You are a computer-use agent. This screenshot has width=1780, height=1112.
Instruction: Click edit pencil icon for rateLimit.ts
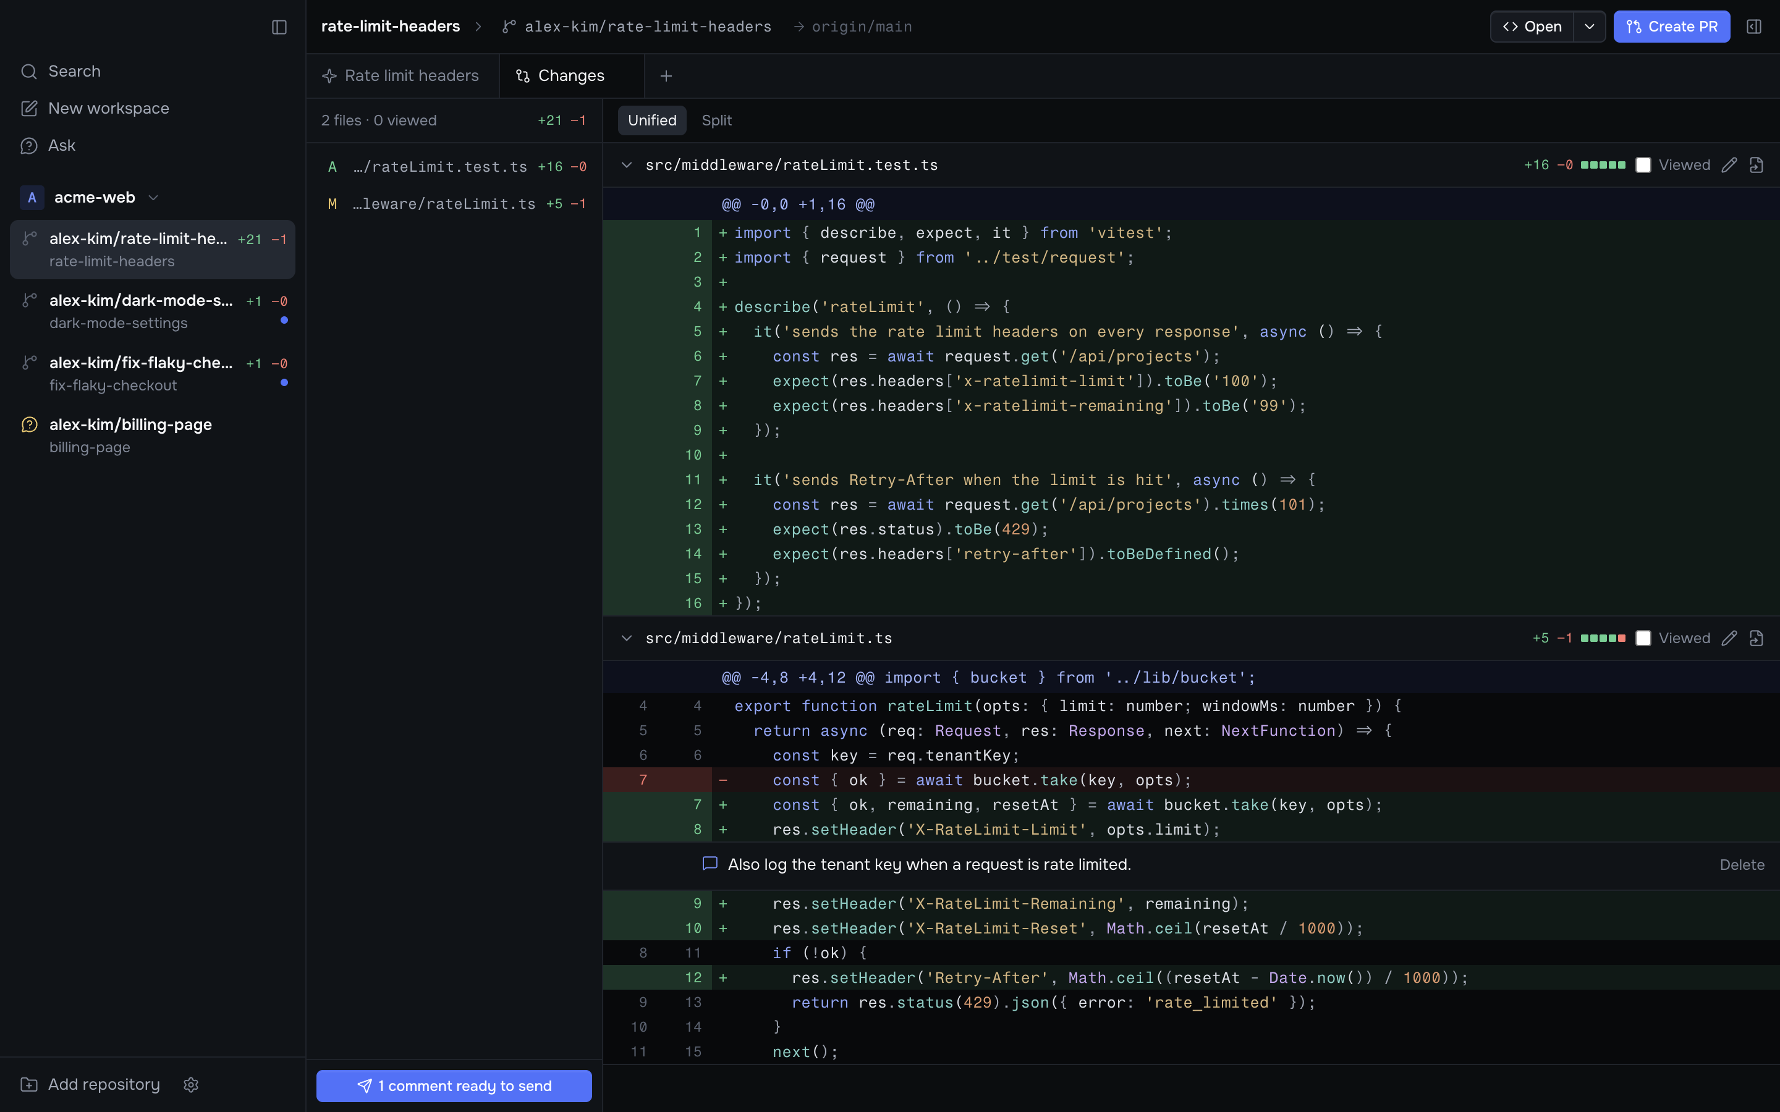tap(1729, 638)
